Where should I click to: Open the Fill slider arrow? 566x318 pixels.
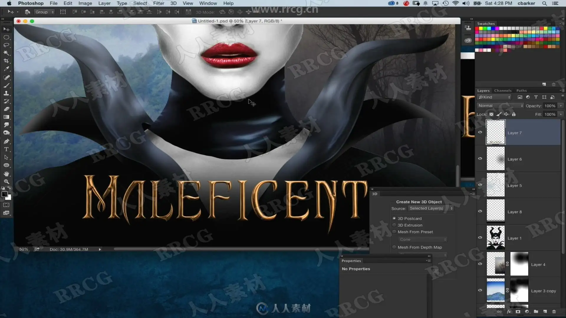[x=561, y=114]
